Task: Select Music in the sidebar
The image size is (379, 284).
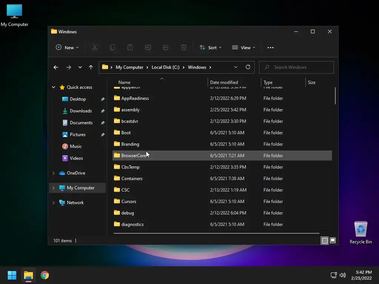Action: [76, 146]
